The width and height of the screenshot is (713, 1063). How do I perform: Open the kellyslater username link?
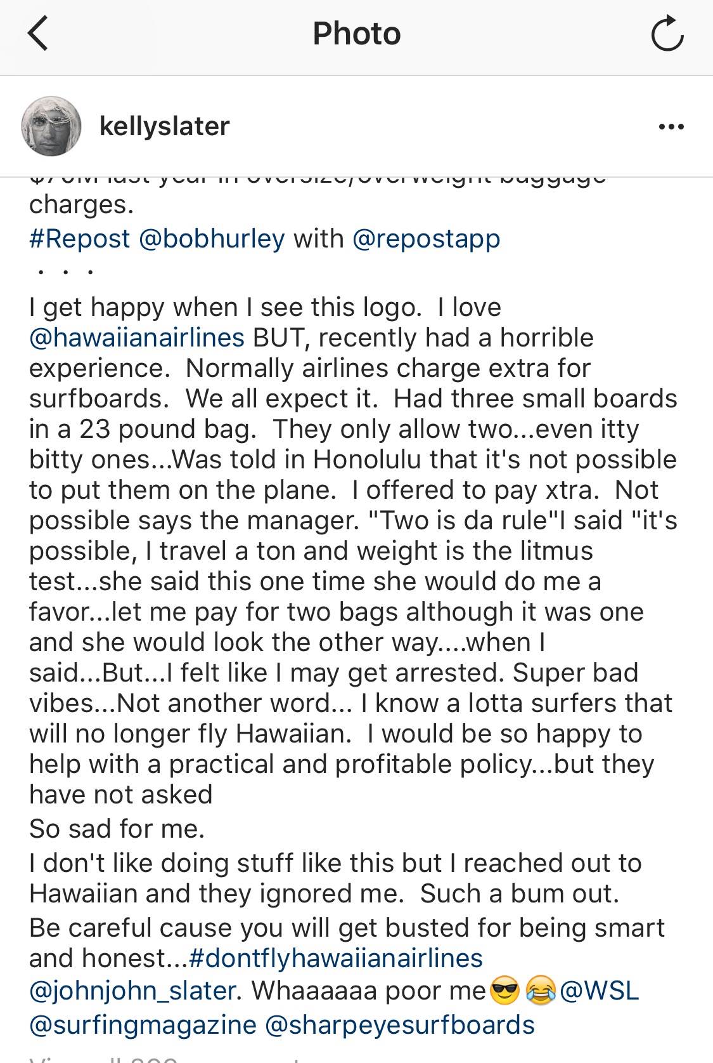[x=164, y=126]
